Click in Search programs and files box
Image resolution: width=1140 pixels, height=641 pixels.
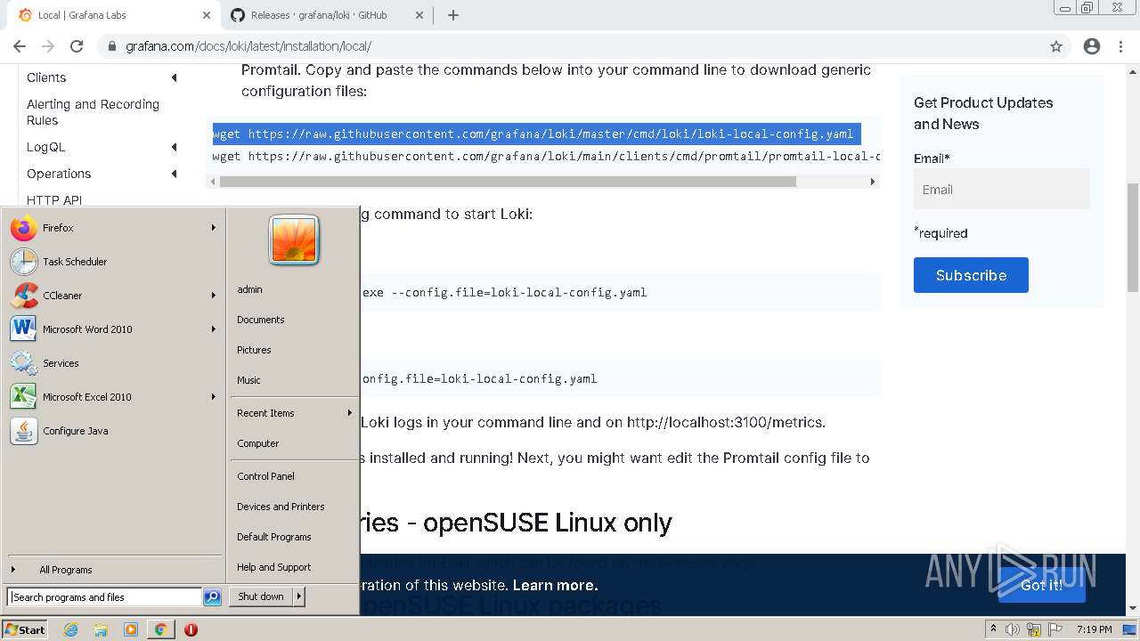coord(105,597)
